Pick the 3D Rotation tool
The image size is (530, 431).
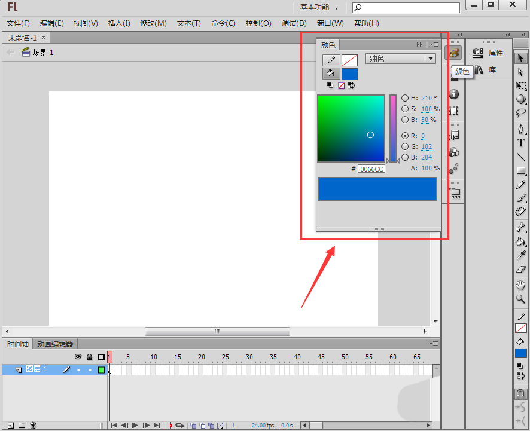[521, 99]
